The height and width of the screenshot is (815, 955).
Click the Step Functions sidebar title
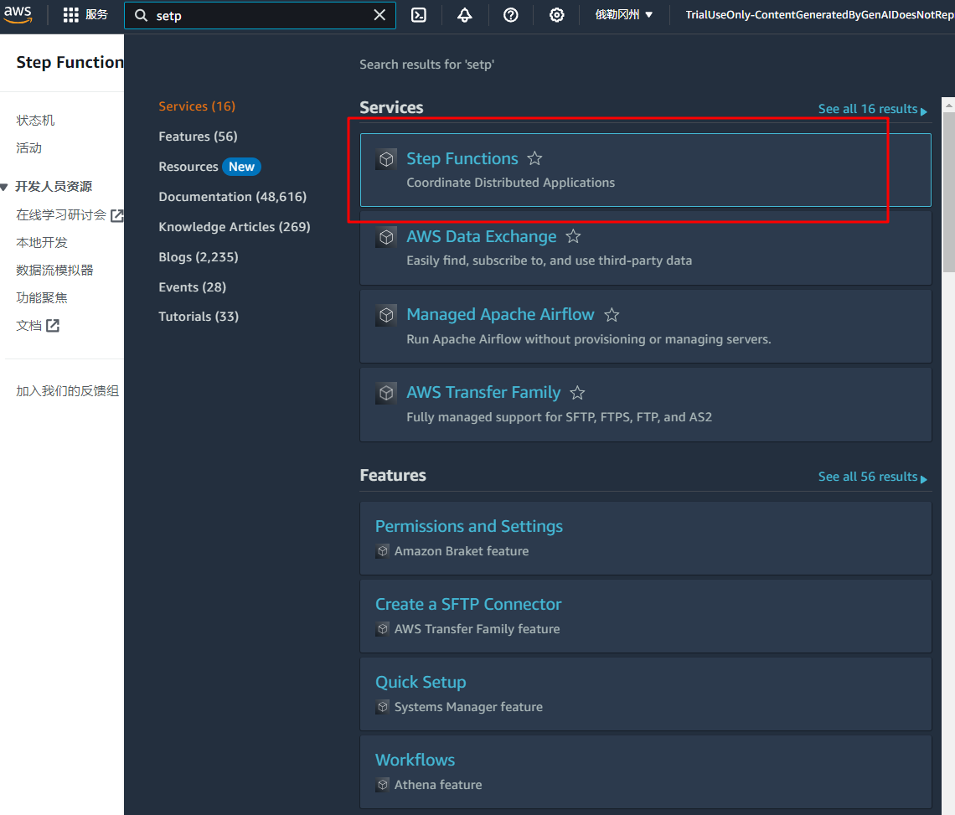(x=70, y=62)
